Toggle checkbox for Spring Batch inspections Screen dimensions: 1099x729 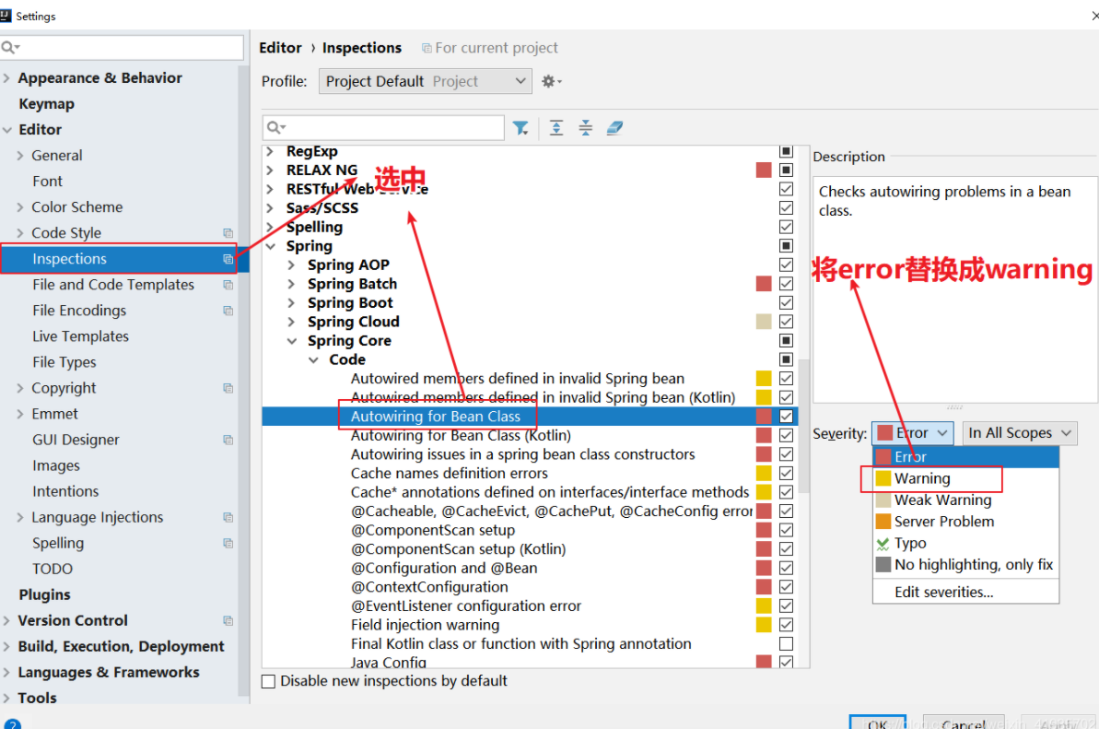tap(786, 284)
